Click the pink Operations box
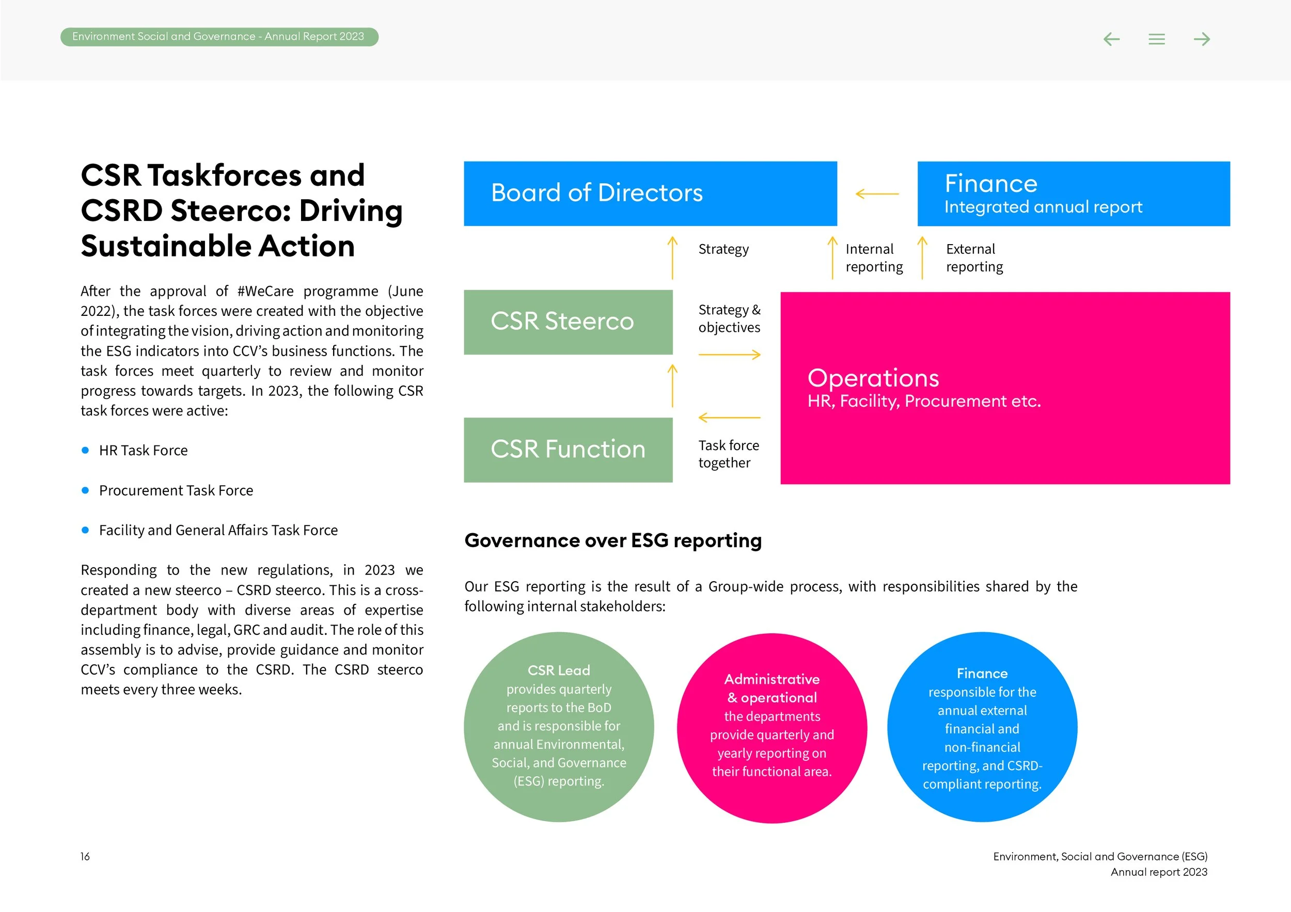The height and width of the screenshot is (912, 1291). [x=1005, y=388]
